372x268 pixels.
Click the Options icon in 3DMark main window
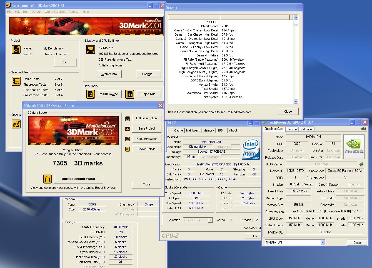tap(16, 124)
